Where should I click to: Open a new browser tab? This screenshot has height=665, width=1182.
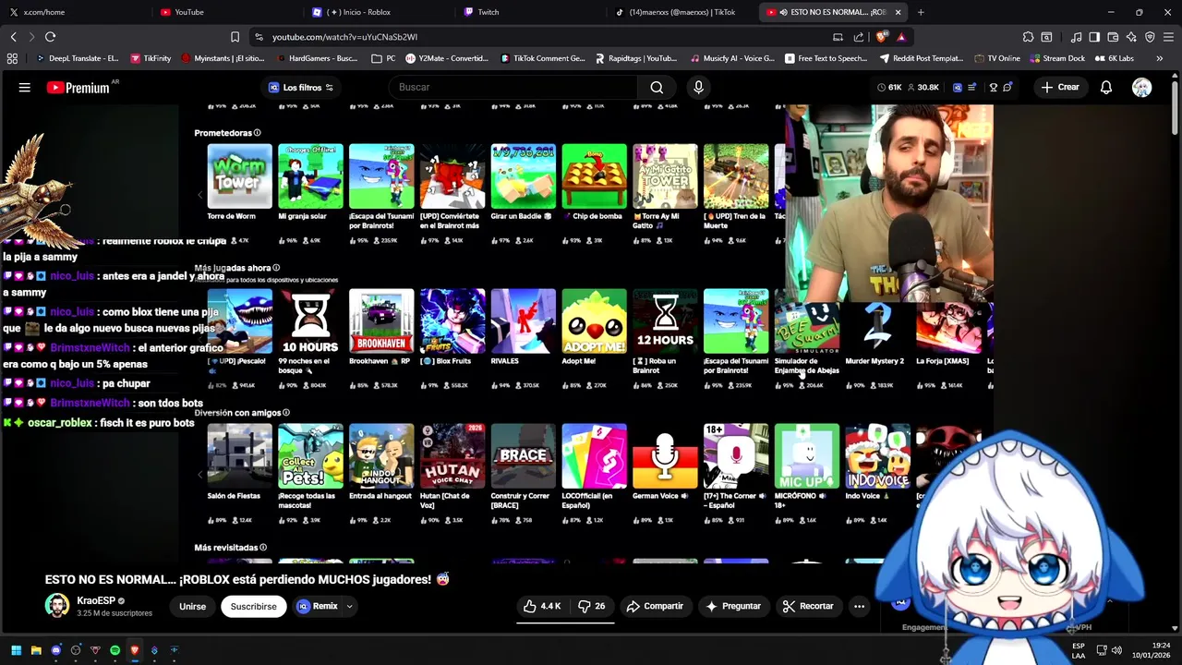click(x=921, y=12)
